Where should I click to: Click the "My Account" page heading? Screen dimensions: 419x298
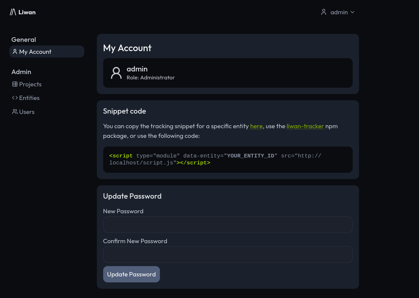pos(127,48)
